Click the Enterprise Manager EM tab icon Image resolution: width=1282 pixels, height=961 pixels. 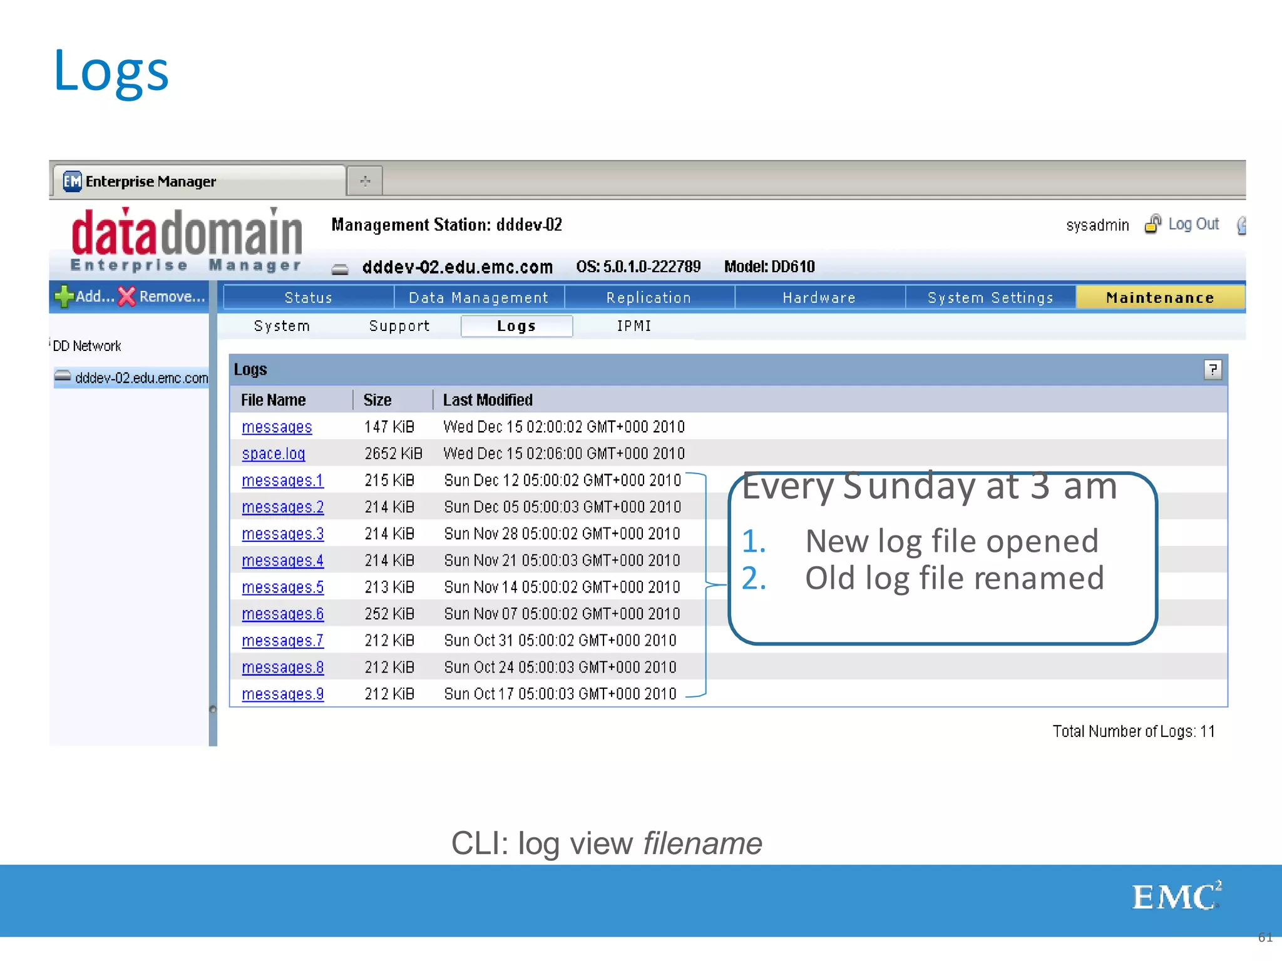click(x=72, y=181)
